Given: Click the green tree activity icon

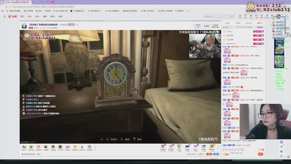Looking at the screenshot, I should click(31, 148).
